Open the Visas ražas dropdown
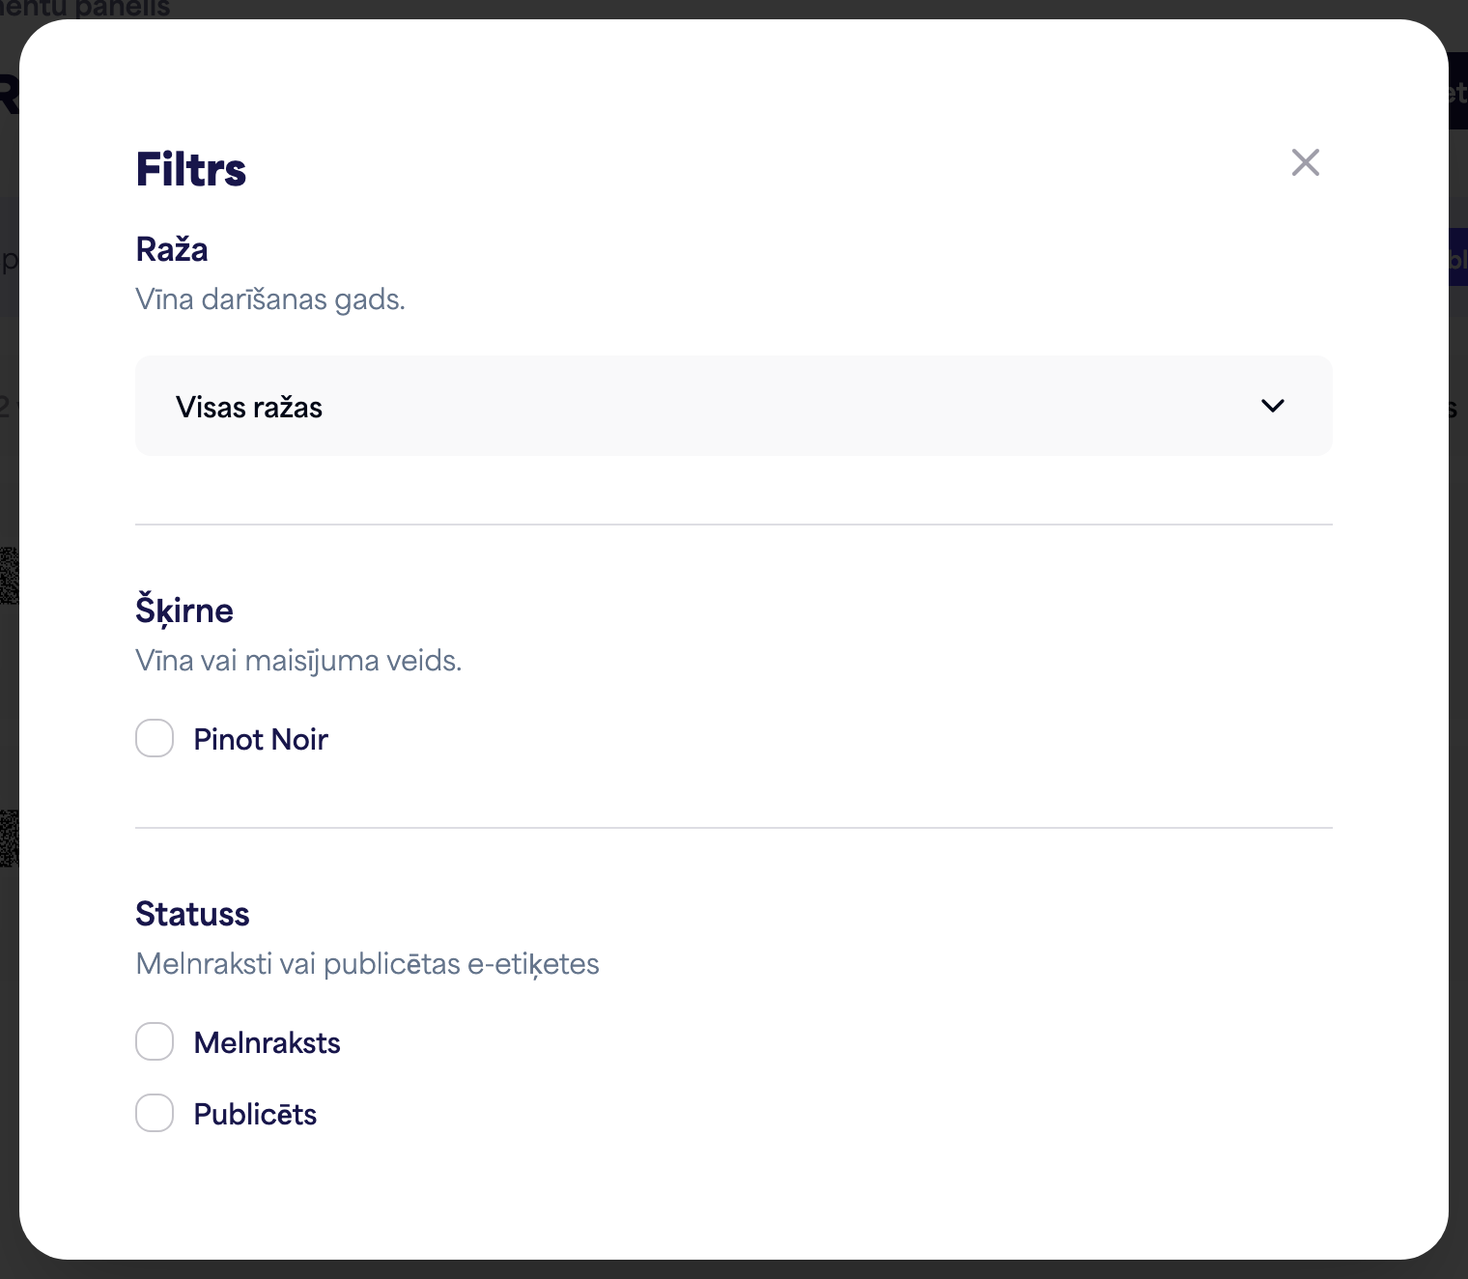Viewport: 1468px width, 1279px height. click(734, 406)
